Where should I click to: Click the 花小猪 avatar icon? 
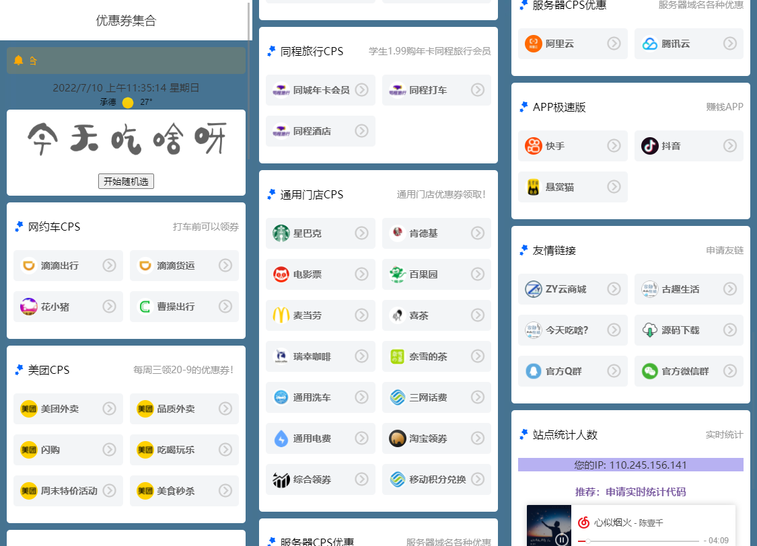[x=29, y=306]
